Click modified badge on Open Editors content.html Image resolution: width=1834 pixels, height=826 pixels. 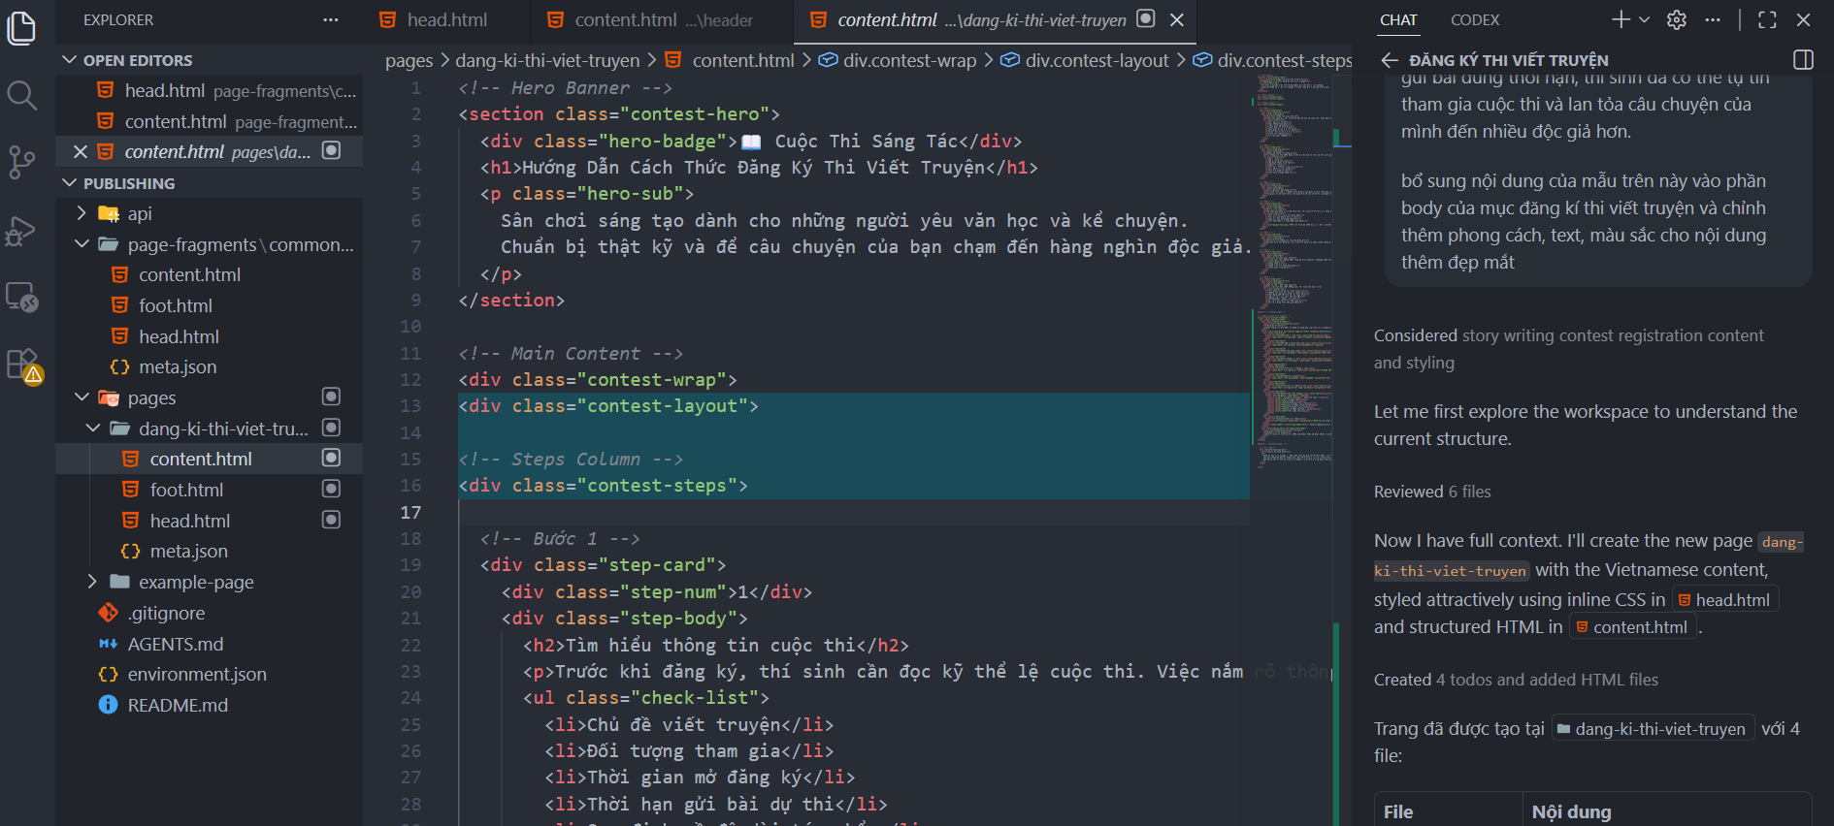click(x=331, y=150)
